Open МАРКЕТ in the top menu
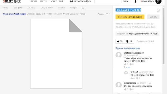Viewport: 167px width, 94px height. (53, 1)
